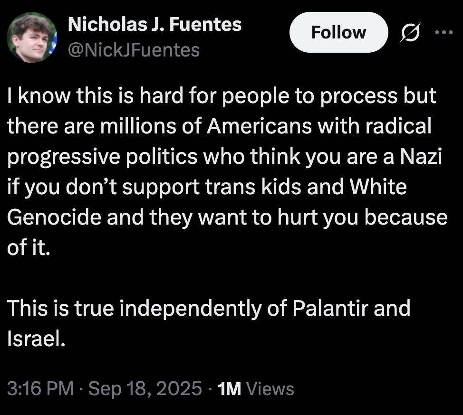Select the Sep 18, 2025 date

[x=145, y=389]
